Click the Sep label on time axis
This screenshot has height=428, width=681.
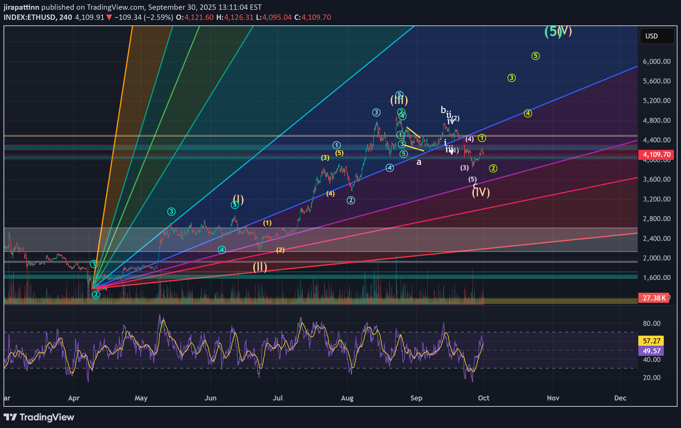tap(416, 398)
